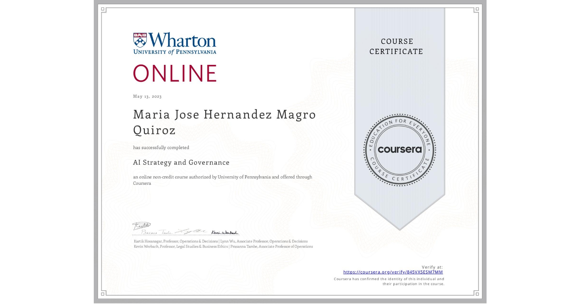Viewport: 581px width, 304px height.
Task: Click the May 13, 2023 date text
Action: tap(148, 96)
